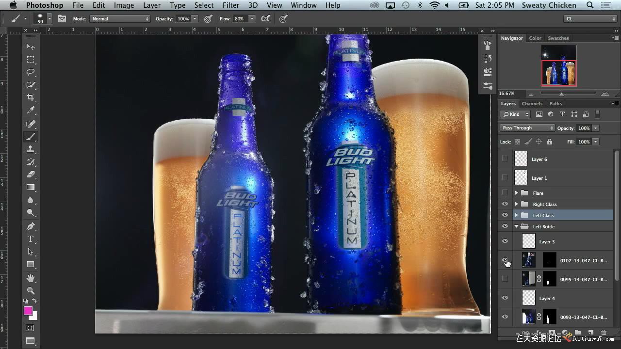The image size is (621, 349).
Task: Hide the Left Bottle group
Action: [505, 226]
